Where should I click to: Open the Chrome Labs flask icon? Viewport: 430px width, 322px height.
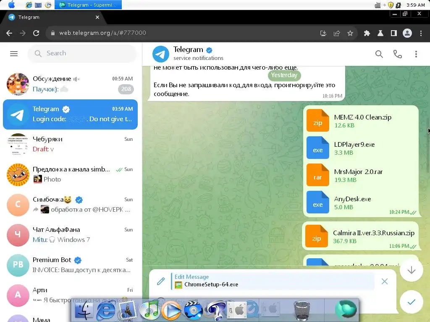[x=380, y=34]
